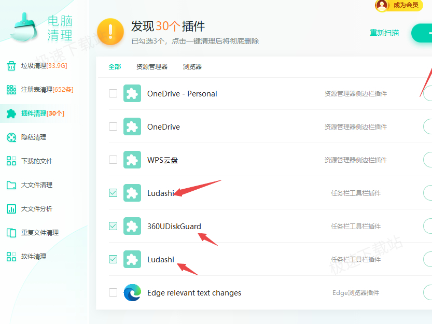Check the plain OneDrive plugin checkbox

click(x=113, y=126)
